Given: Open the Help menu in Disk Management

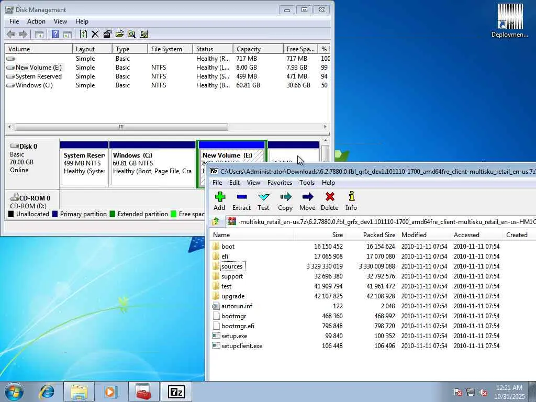Looking at the screenshot, I should tap(82, 21).
